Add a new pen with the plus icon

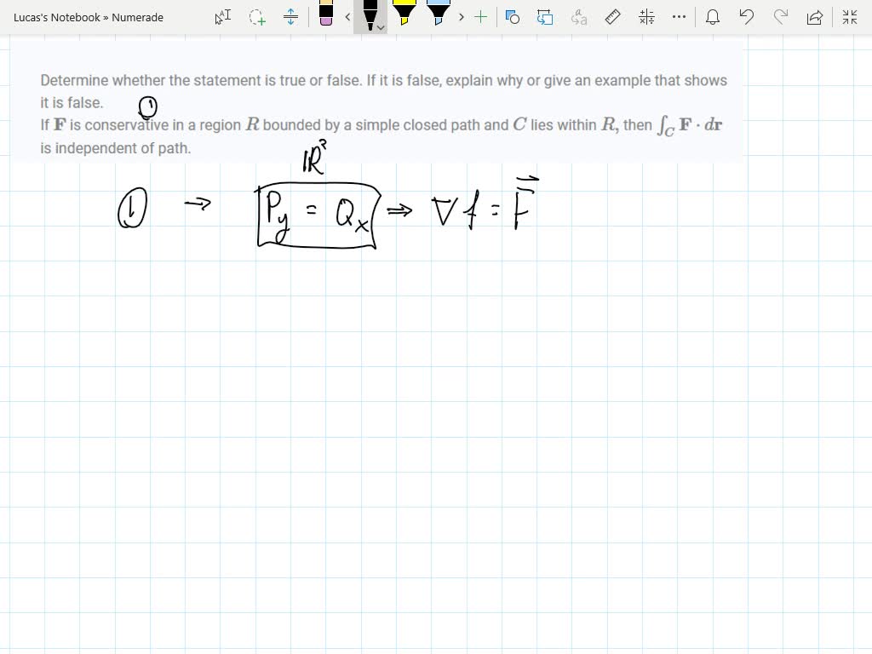tap(480, 17)
